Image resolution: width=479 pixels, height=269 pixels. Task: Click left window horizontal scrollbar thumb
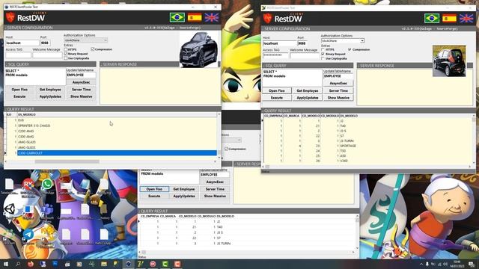point(67,161)
